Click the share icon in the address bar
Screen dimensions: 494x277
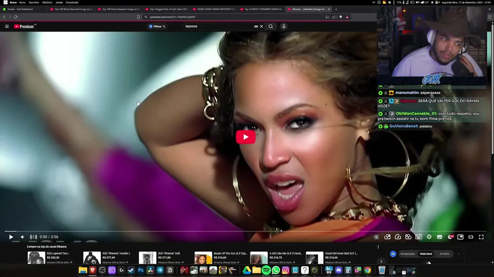coord(334,17)
